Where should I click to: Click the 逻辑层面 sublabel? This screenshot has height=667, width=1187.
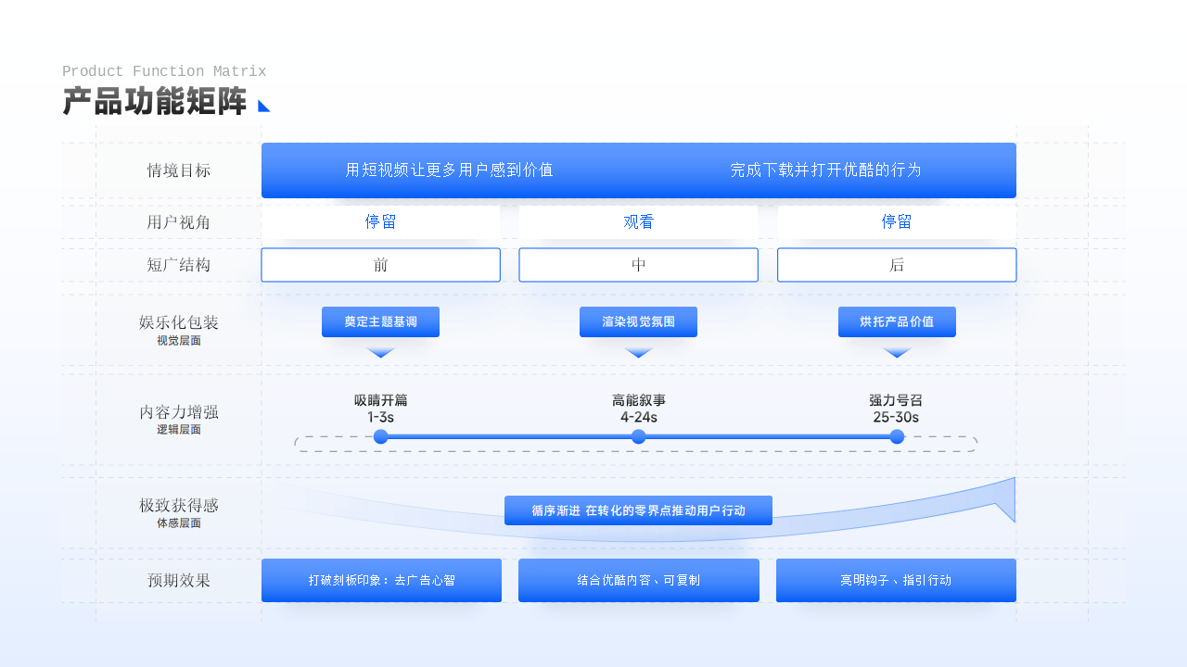[x=179, y=430]
